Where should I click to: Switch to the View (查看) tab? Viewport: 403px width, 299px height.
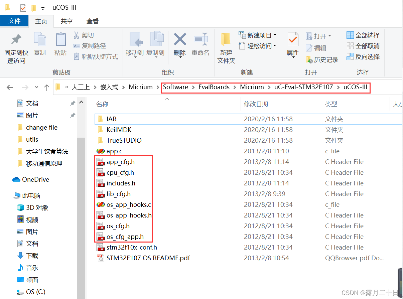tap(93, 21)
